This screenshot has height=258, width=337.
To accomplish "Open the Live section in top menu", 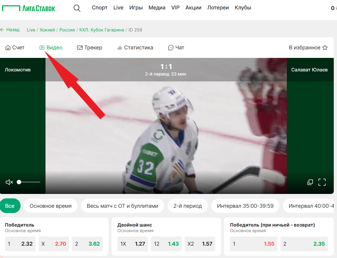I will point(118,8).
